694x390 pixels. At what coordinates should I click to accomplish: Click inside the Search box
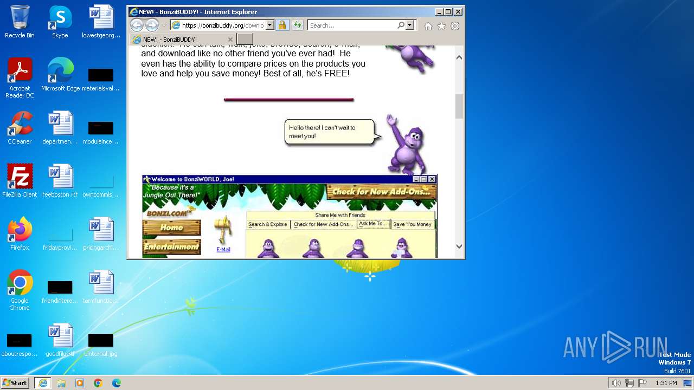(x=352, y=25)
